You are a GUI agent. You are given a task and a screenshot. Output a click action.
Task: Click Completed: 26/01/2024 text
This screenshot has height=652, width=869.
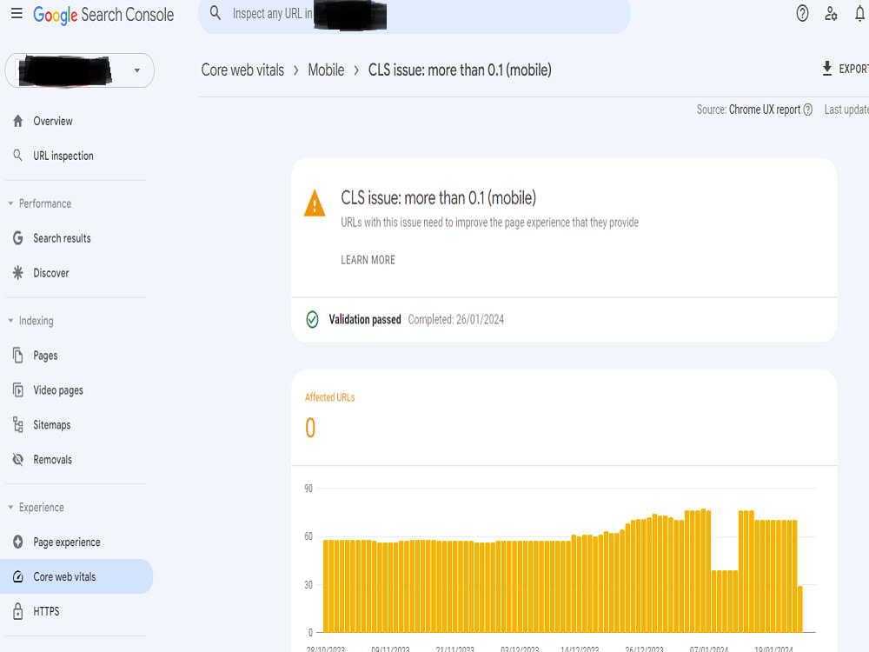pyautogui.click(x=455, y=319)
